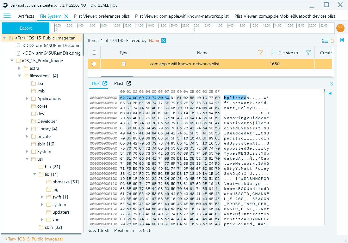Collapse the Tar iOS_15_Public_Image.tar node
This screenshot has width=348, height=243.
point(4,38)
